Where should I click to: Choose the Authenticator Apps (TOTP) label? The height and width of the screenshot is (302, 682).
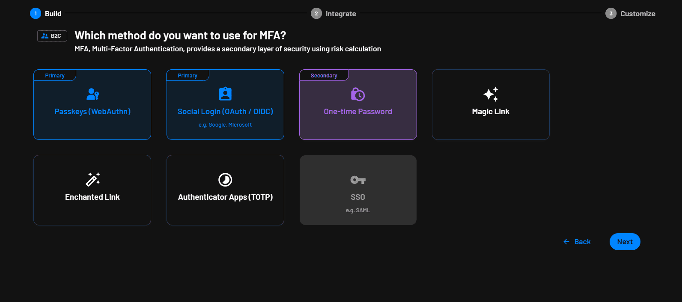(225, 197)
